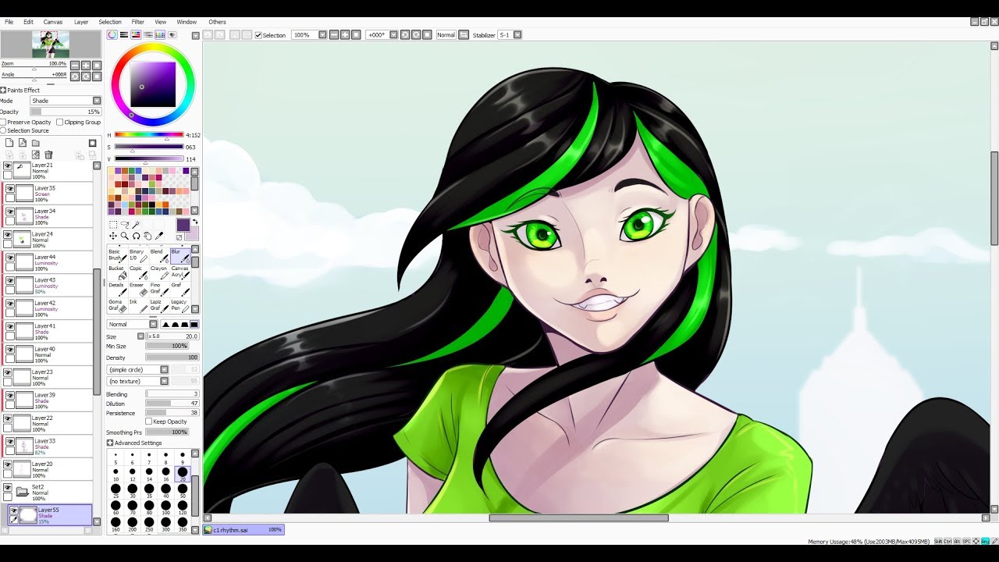The width and height of the screenshot is (999, 562).
Task: Select the rotate view tool
Action: pos(136,236)
